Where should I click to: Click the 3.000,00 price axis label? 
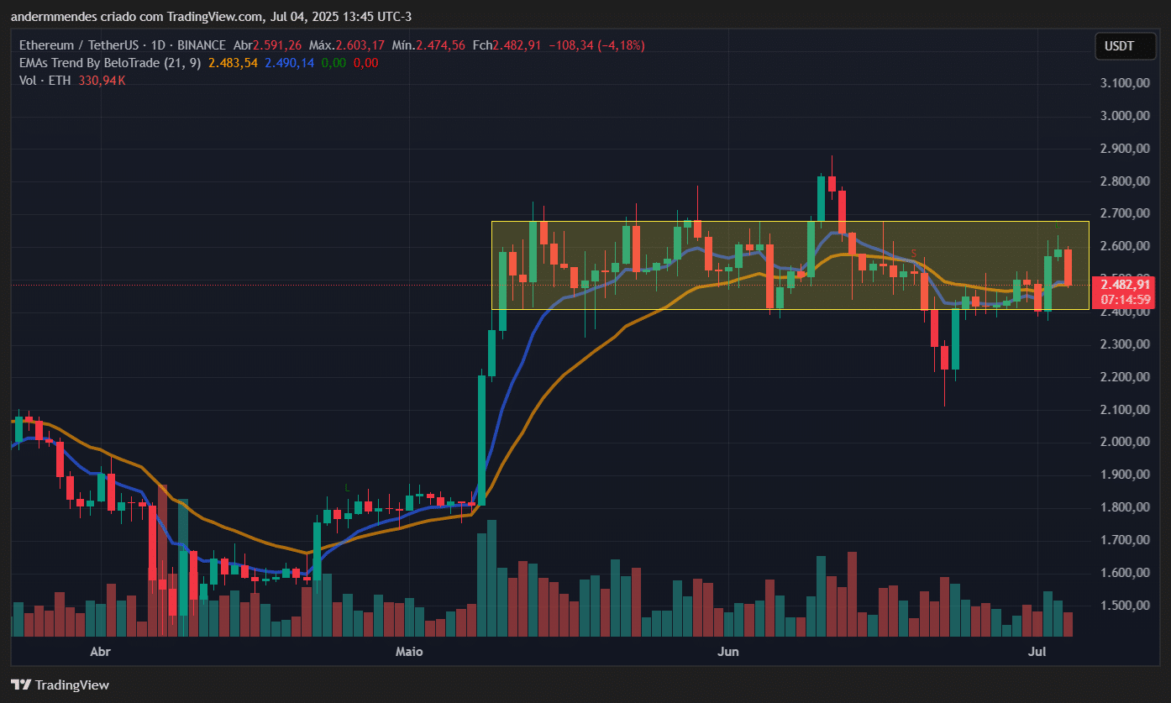click(x=1123, y=116)
